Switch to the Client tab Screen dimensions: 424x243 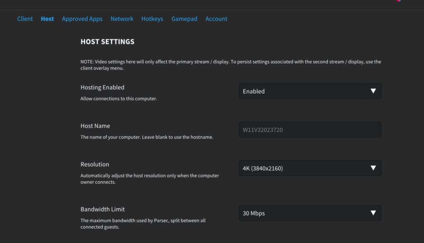(x=25, y=19)
